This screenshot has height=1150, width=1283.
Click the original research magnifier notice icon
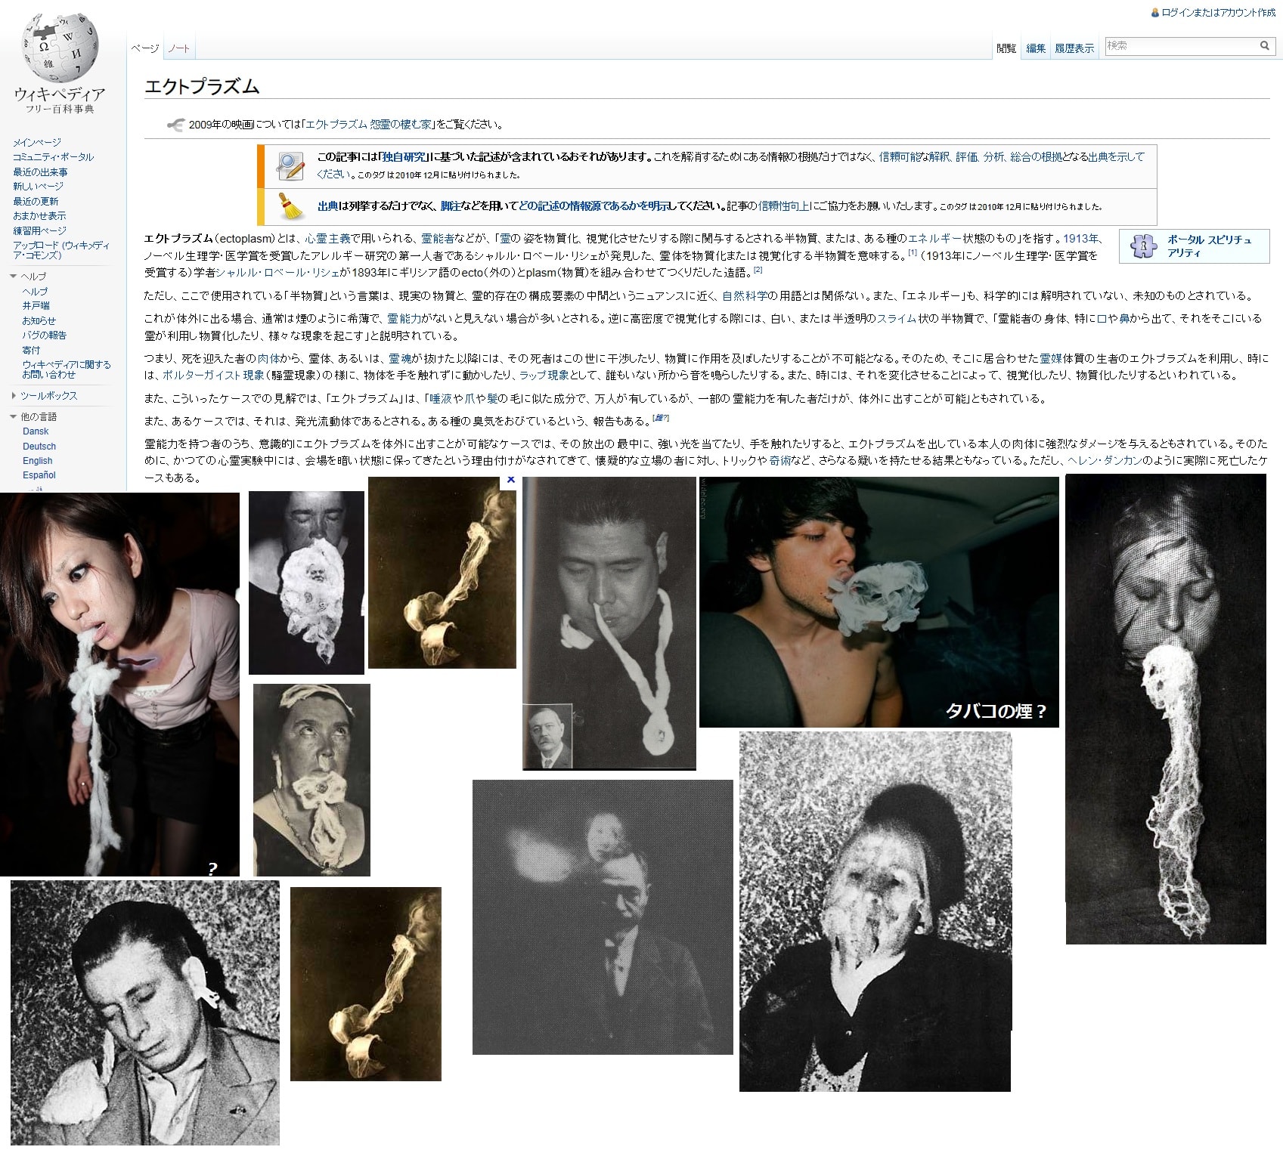point(290,165)
